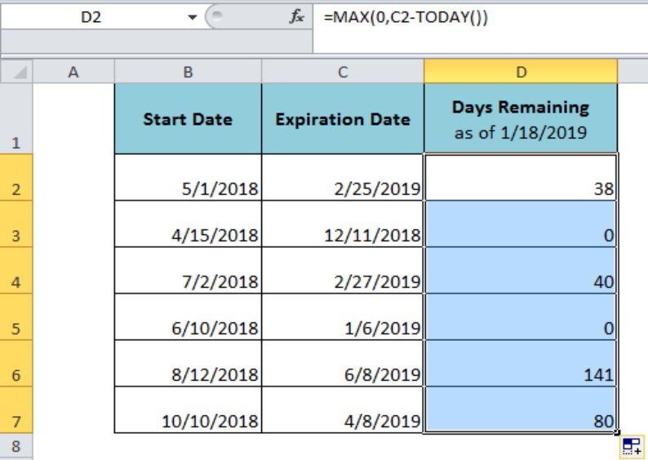The image size is (648, 460).
Task: Select column C header
Action: [343, 72]
